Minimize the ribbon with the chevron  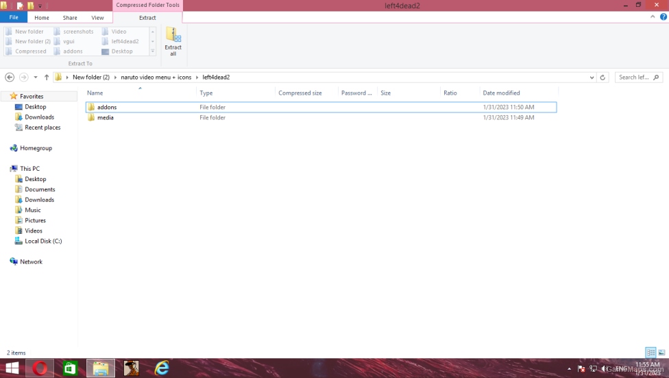coord(653,17)
